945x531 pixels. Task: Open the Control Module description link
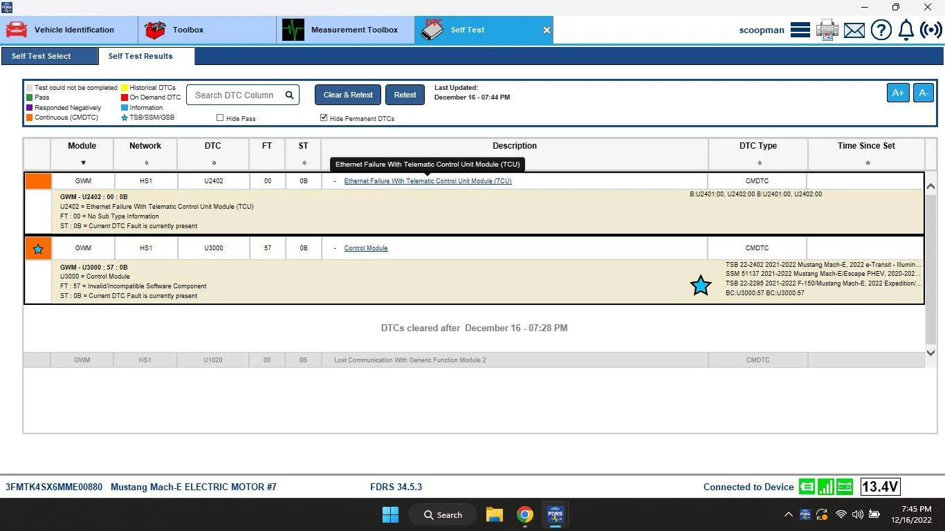coord(366,248)
